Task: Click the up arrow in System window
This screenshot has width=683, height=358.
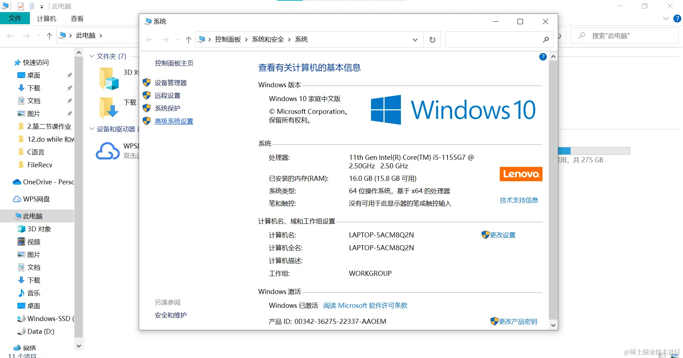Action: click(189, 40)
